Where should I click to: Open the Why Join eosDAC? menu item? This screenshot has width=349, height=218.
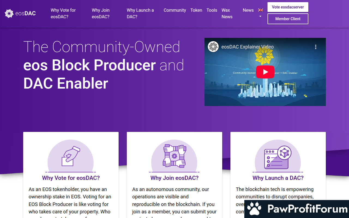101,13
